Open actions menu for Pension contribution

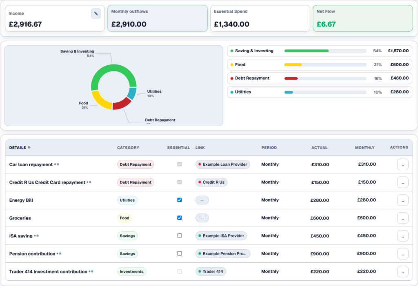coord(402,254)
